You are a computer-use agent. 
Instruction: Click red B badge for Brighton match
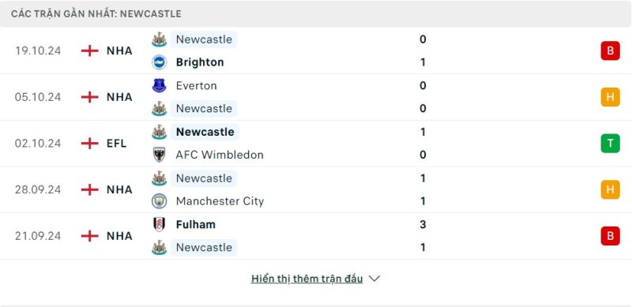coord(610,51)
